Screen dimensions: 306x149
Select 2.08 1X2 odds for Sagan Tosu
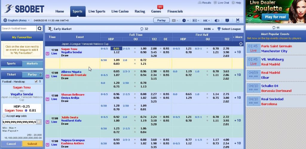click(153, 49)
